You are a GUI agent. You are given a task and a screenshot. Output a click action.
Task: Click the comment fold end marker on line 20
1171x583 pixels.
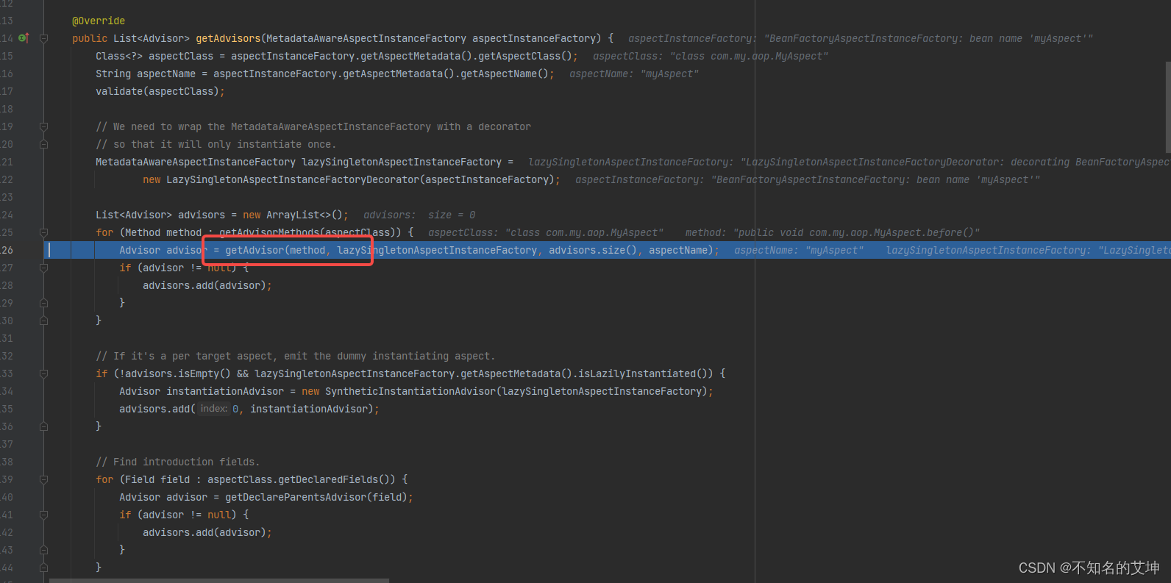click(x=43, y=144)
